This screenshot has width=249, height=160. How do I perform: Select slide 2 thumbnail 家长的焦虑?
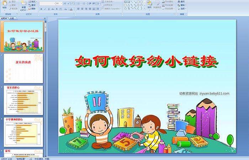coord(23,68)
